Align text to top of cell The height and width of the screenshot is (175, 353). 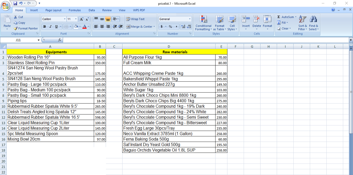96,19
